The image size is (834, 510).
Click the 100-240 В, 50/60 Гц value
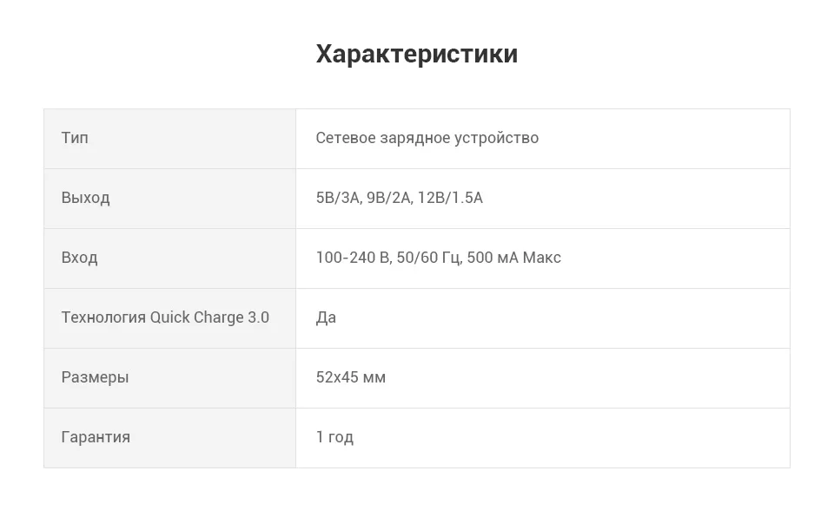click(389, 258)
